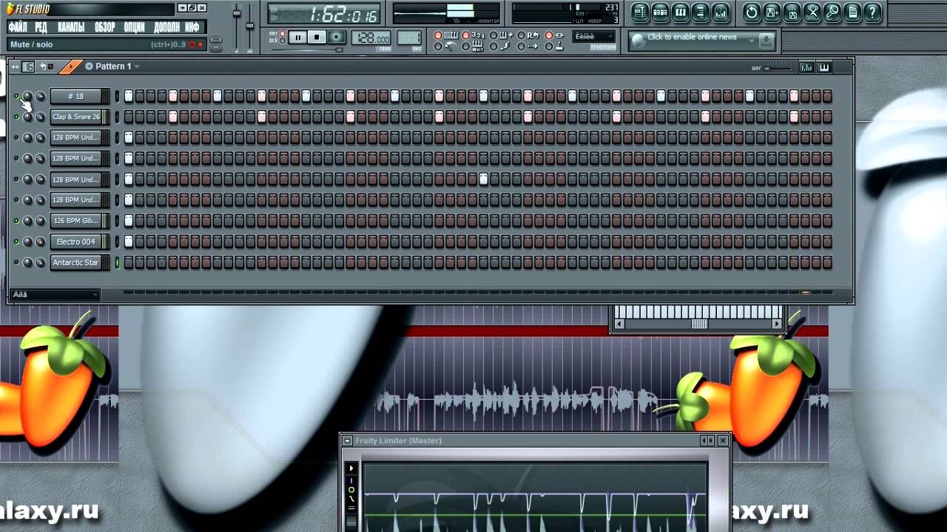Adjust pan knob of # 18 channel
947x532 pixels.
tap(28, 96)
